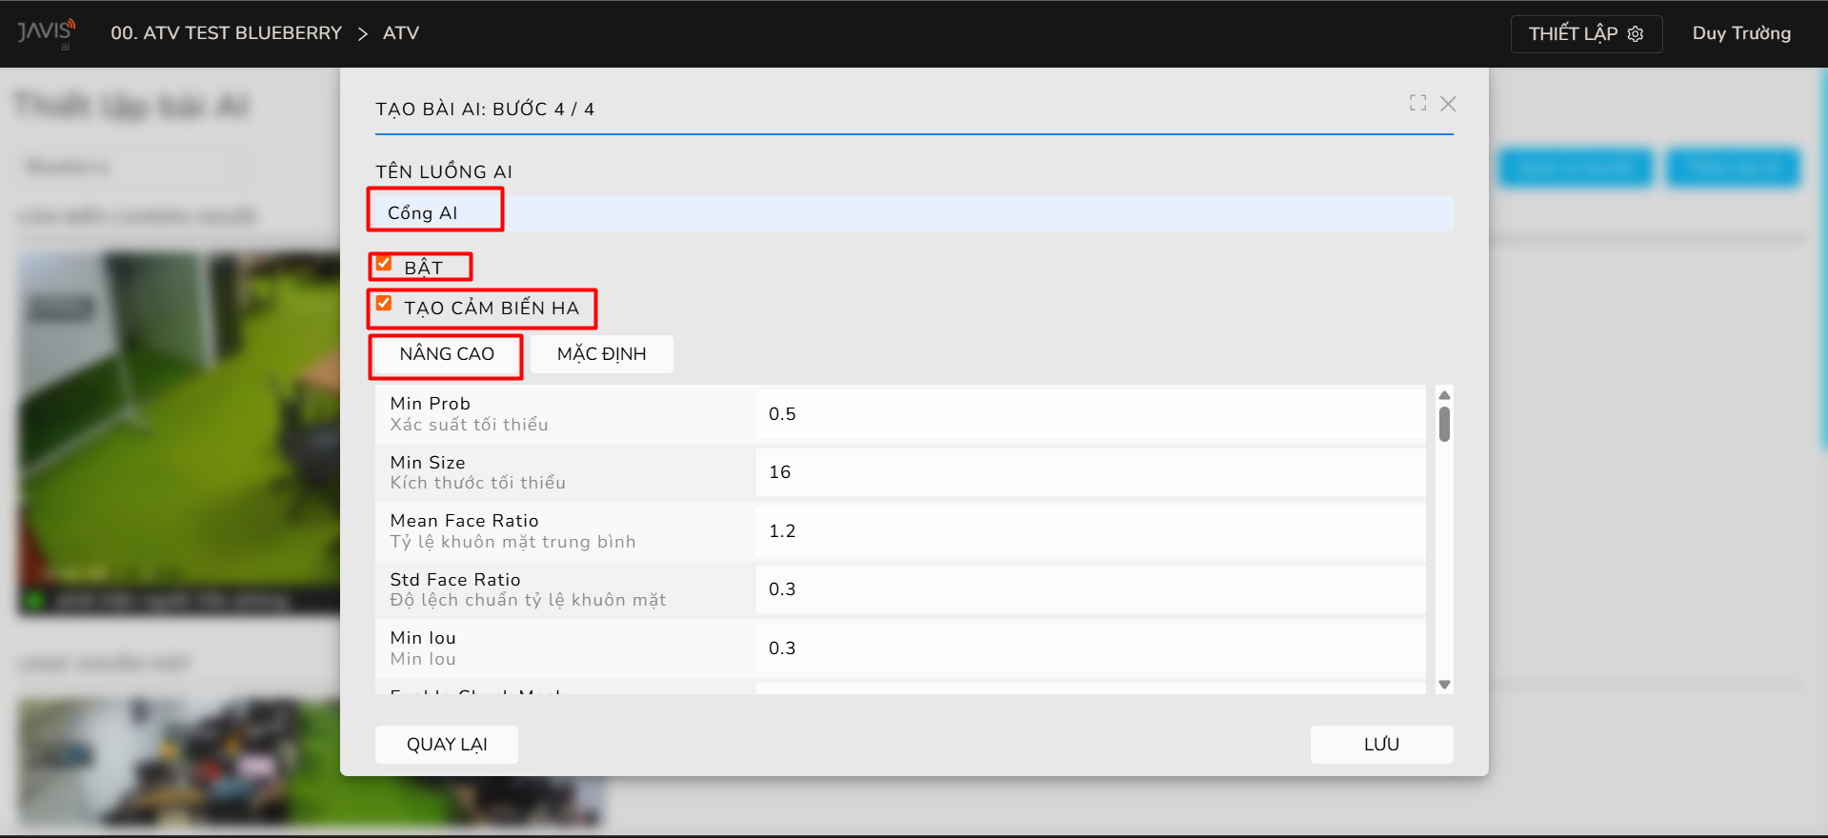This screenshot has width=1828, height=838.
Task: Close the Tạo bài AI dialog
Action: point(1448,104)
